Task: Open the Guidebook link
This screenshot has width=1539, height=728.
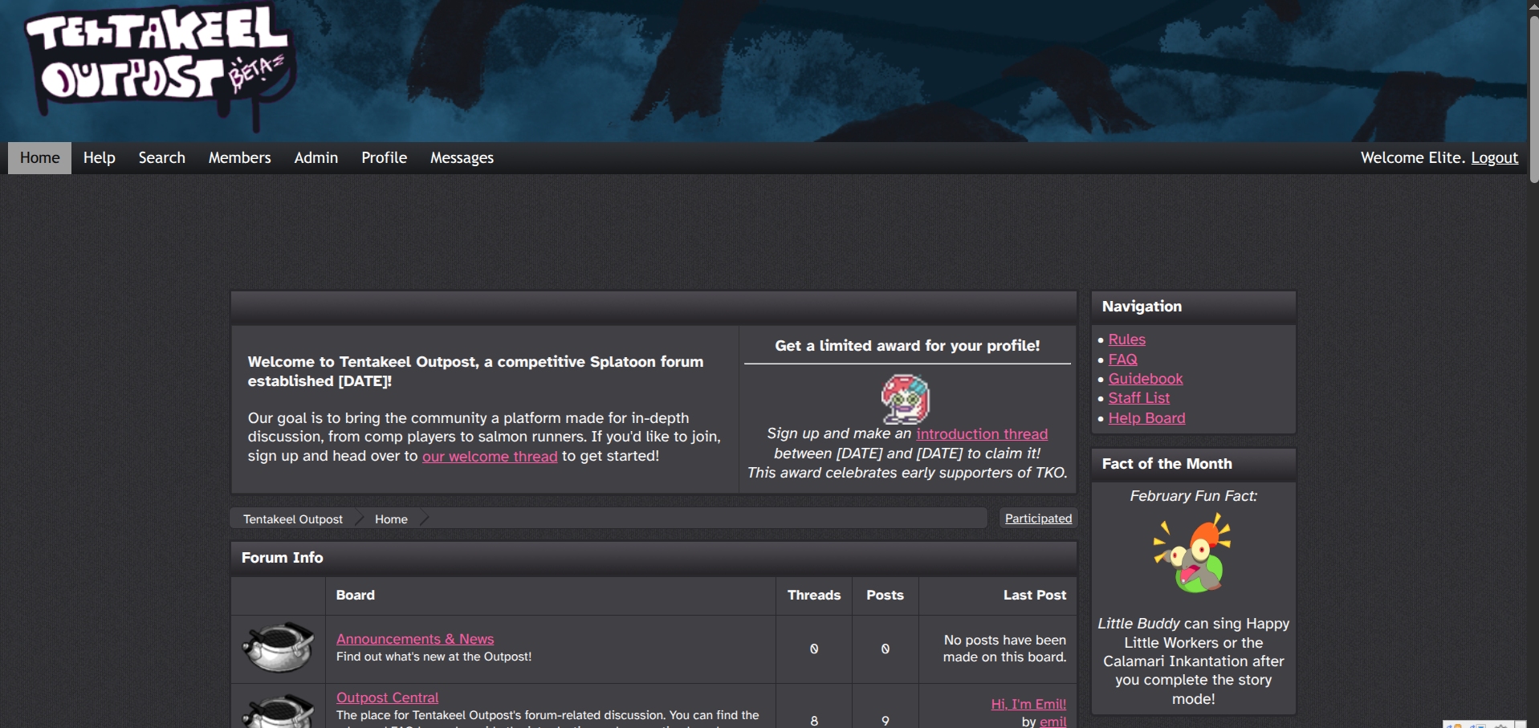Action: tap(1146, 379)
